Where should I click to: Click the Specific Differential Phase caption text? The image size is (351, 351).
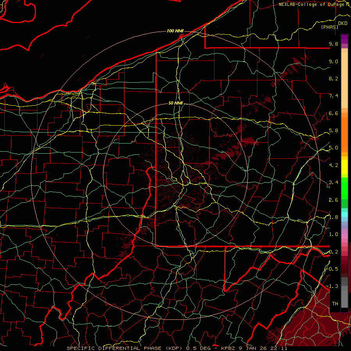tap(177, 348)
